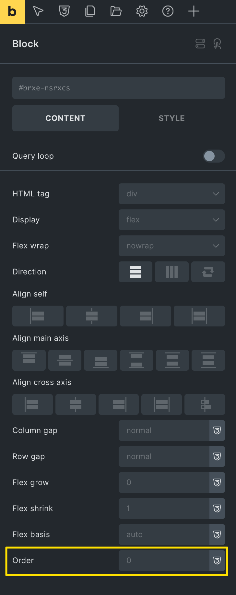The image size is (236, 595).
Task: Select the reverse direction icon
Action: (208, 272)
